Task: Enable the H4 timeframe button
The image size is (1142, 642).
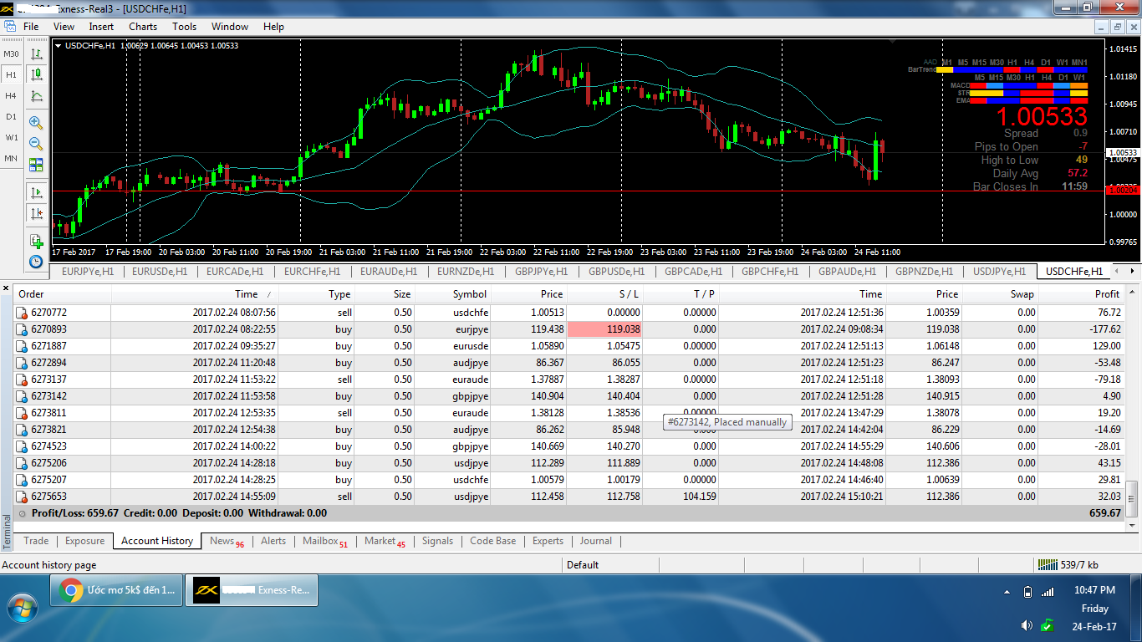Action: click(x=11, y=96)
